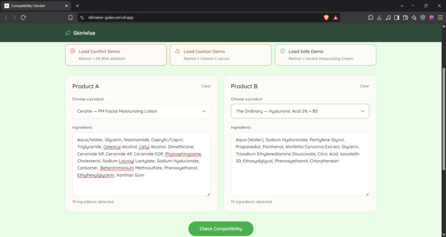Screen dimensions: 446x237
Task: Open the profile avatar icon
Action: point(432,18)
